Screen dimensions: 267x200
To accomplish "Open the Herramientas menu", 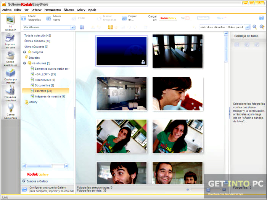I will click(53, 10).
